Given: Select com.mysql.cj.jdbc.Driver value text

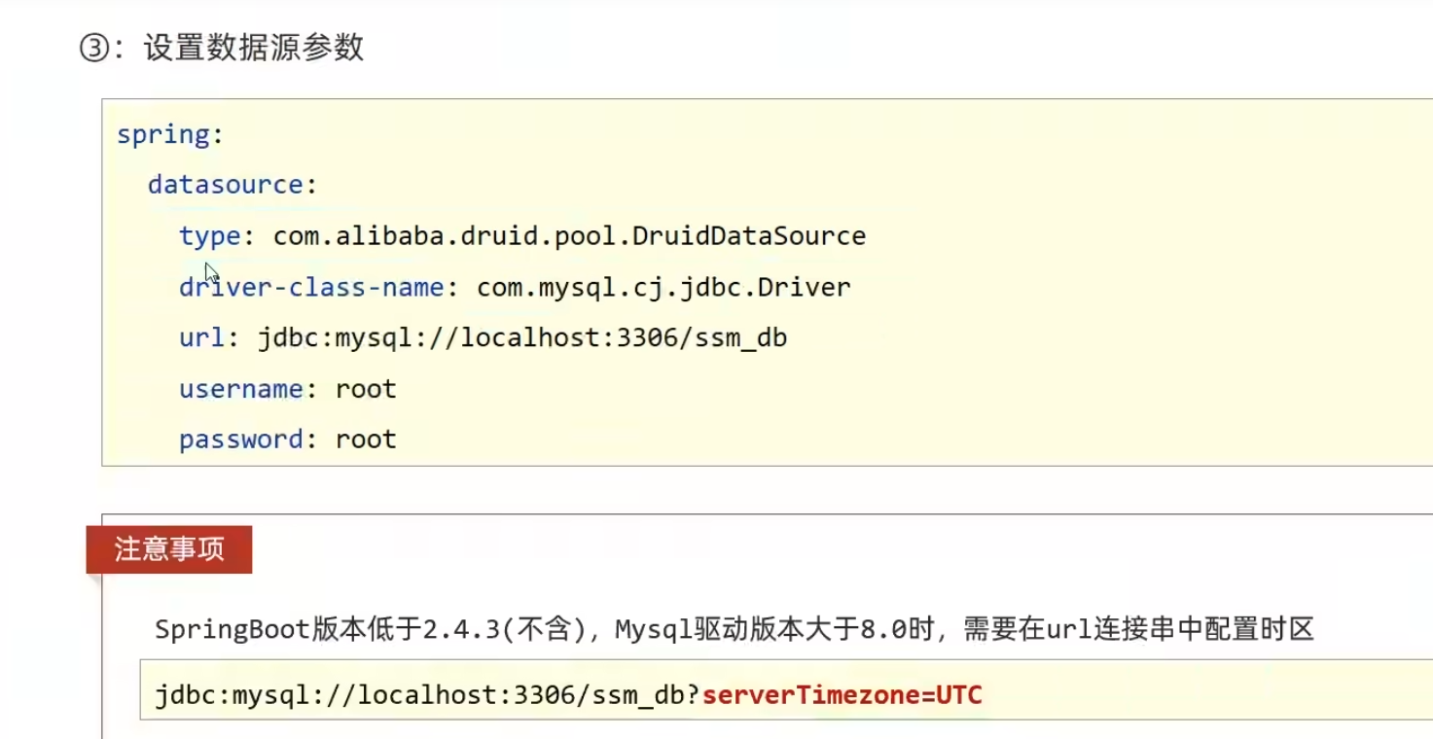Looking at the screenshot, I should tap(663, 288).
